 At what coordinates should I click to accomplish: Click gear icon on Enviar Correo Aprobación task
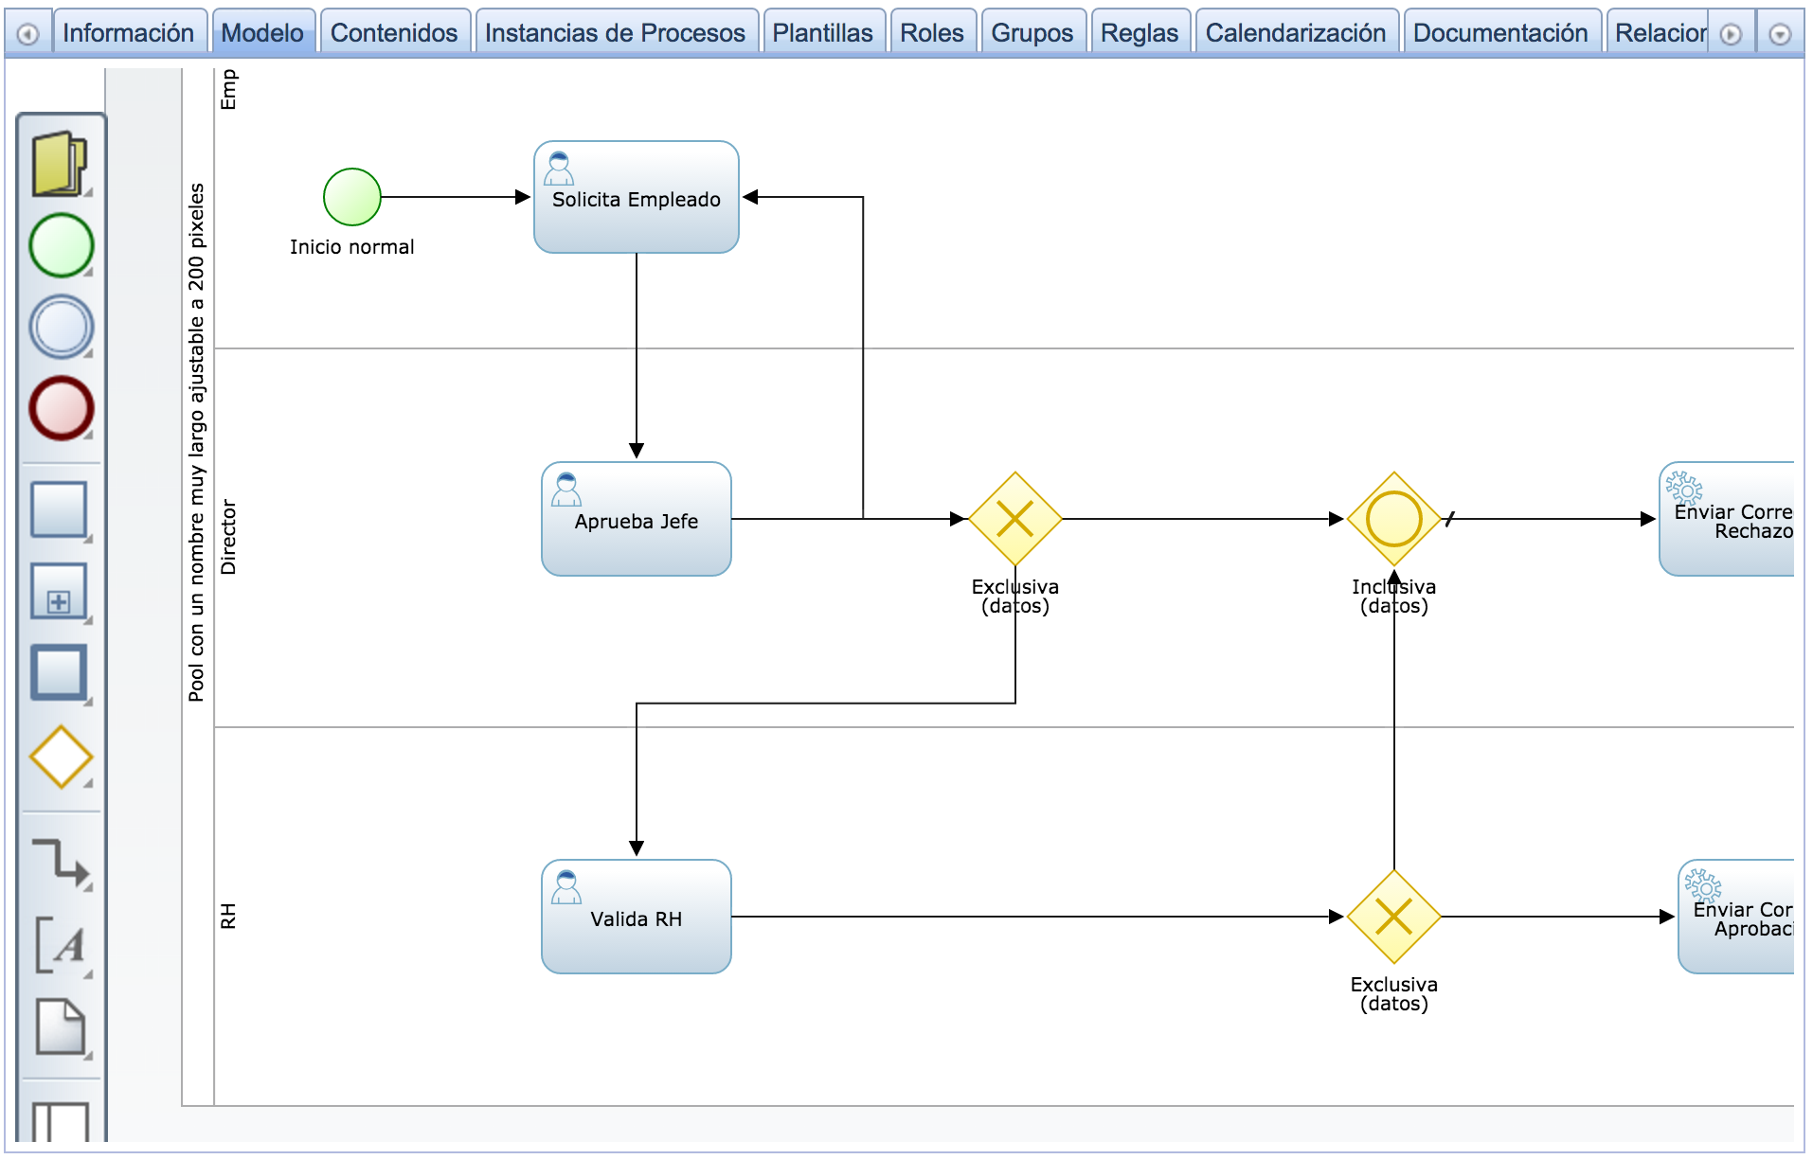(1703, 886)
